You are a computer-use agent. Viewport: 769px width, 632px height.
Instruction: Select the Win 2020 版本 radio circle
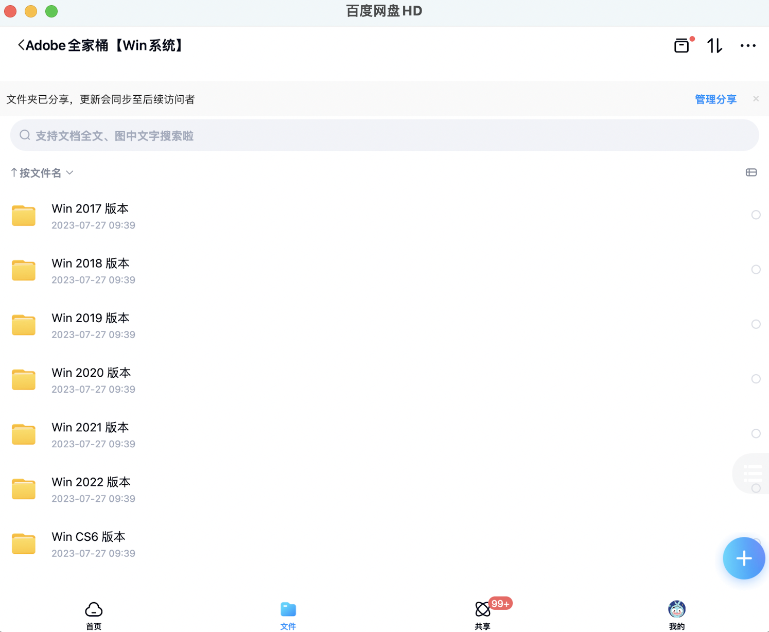pos(756,379)
